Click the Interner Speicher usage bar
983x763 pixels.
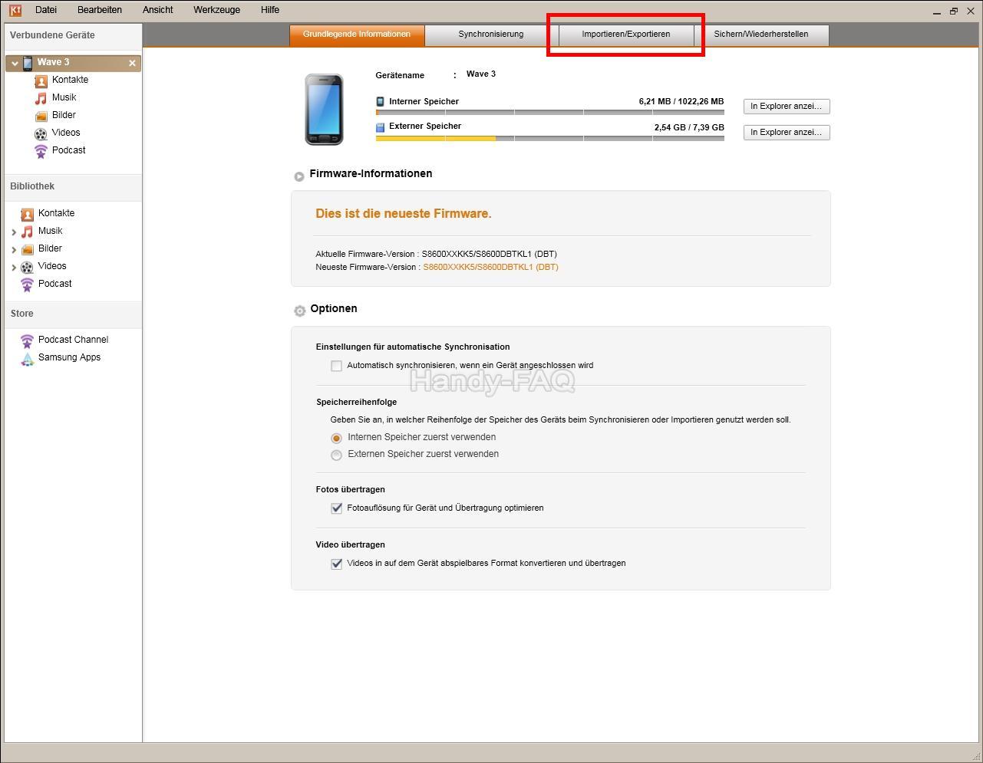coord(549,113)
